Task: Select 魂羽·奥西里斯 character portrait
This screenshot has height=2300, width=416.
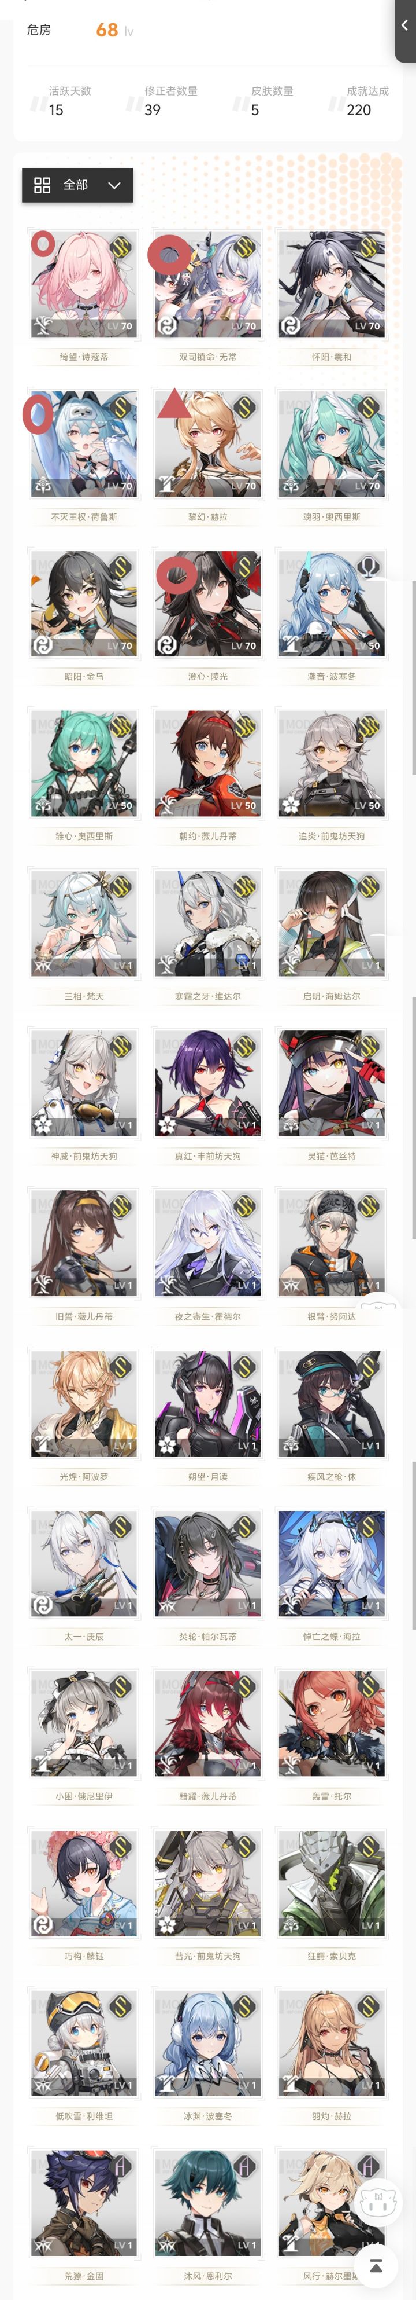Action: point(332,445)
